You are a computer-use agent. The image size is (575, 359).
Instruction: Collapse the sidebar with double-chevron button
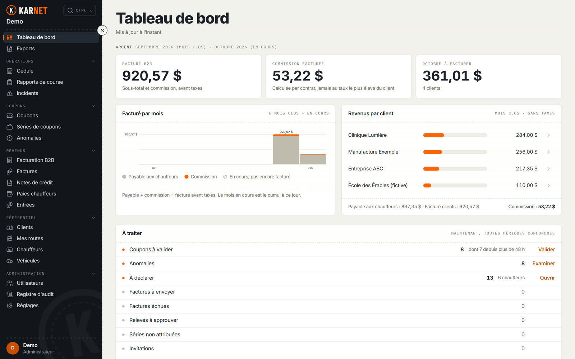102,31
